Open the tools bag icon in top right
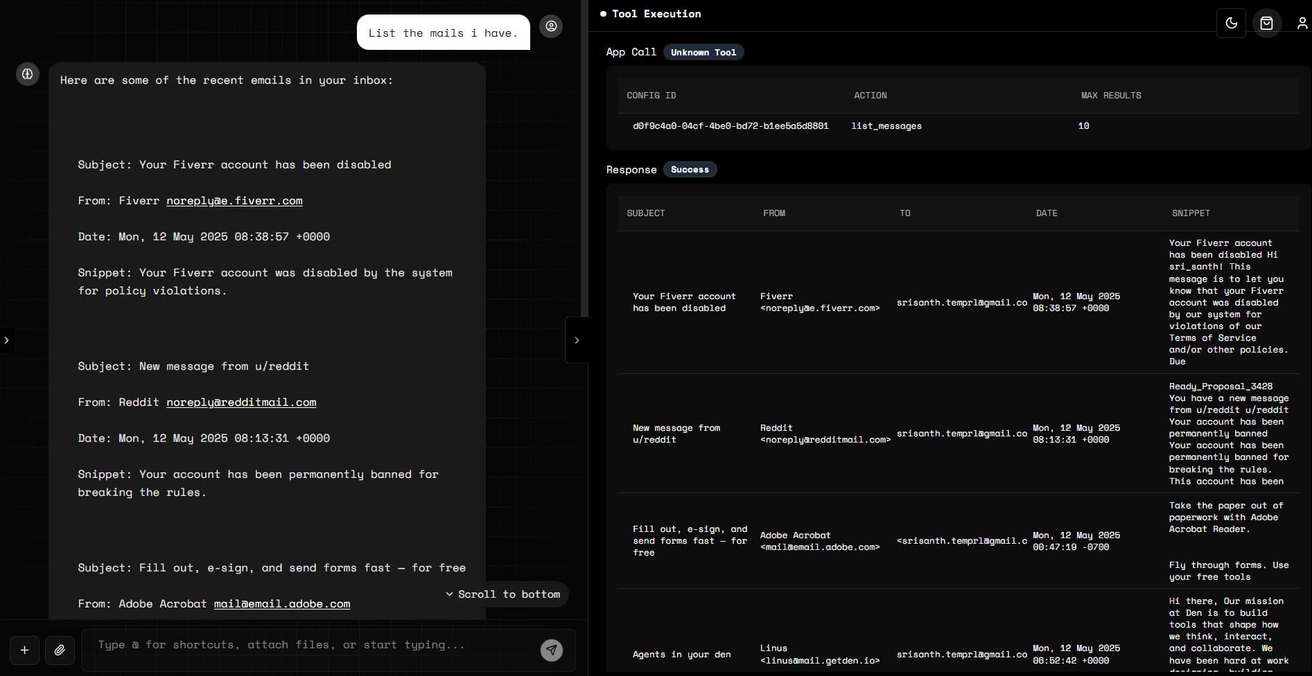1312x676 pixels. 1267,23
